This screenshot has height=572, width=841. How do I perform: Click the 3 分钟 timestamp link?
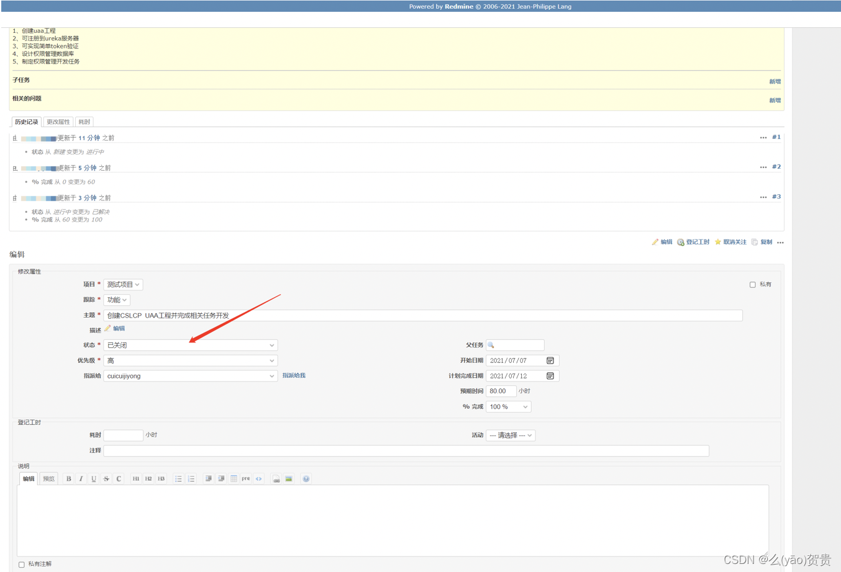tap(88, 198)
